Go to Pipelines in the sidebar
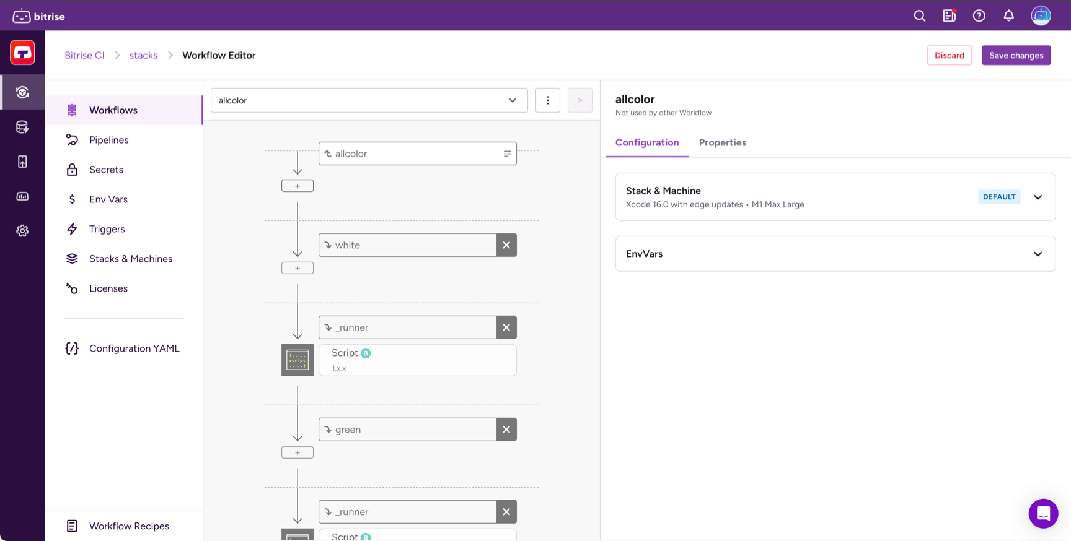This screenshot has height=541, width=1071. 124,140
